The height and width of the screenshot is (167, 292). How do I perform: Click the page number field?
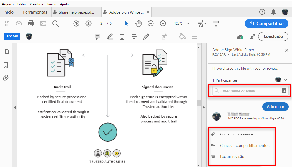[x=101, y=24]
